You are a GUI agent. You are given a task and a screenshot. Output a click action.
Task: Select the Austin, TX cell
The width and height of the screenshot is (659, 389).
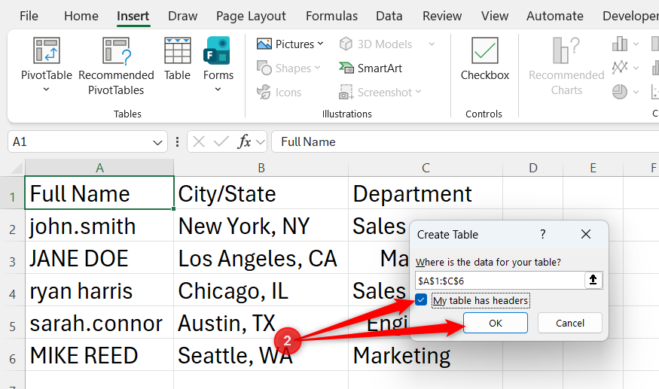[x=261, y=323]
